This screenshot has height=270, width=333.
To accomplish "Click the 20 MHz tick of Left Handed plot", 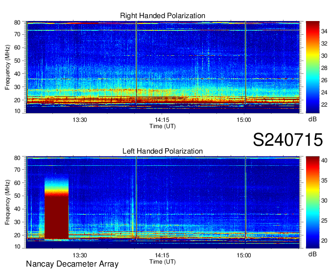I will pos(17,235).
